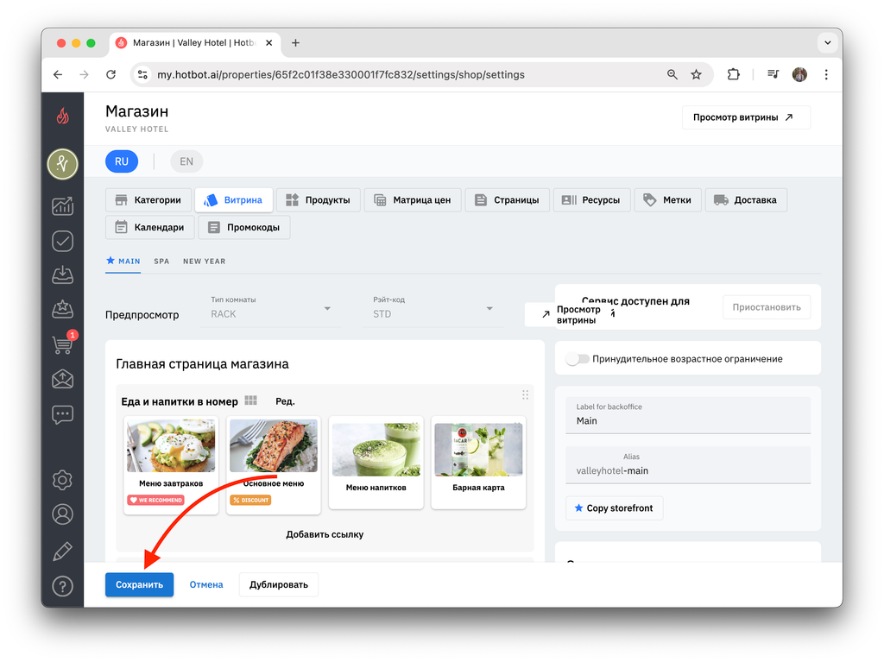Click the Добавить ссылку link
884x662 pixels.
click(x=325, y=534)
